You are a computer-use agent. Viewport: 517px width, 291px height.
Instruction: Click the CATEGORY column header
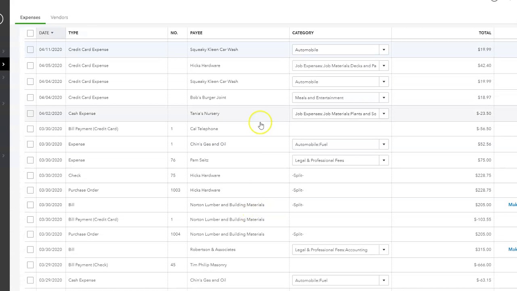(x=303, y=33)
